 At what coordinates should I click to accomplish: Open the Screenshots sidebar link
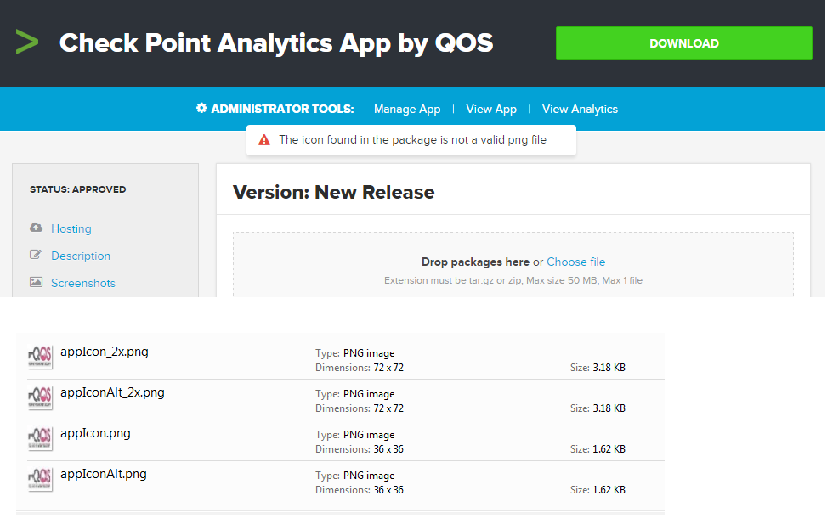(83, 283)
